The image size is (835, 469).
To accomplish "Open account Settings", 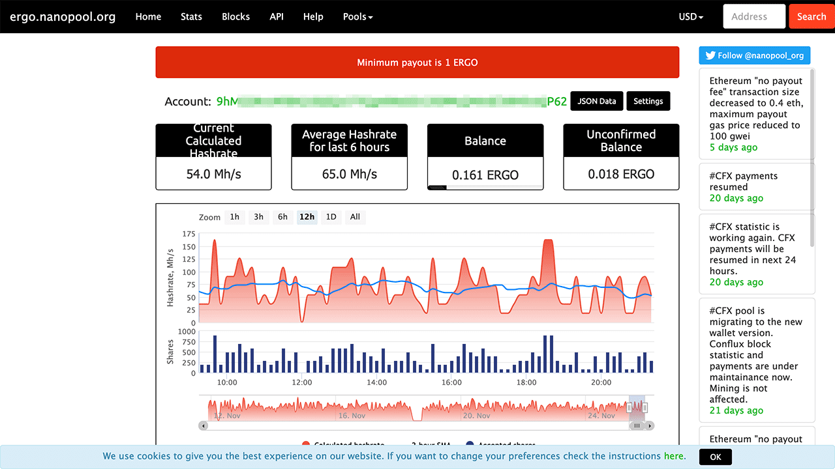I will point(648,101).
